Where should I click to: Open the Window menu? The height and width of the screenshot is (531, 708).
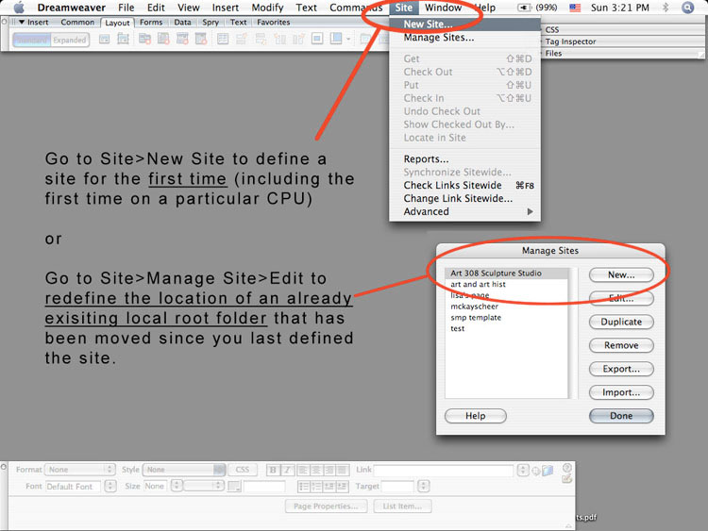[443, 8]
